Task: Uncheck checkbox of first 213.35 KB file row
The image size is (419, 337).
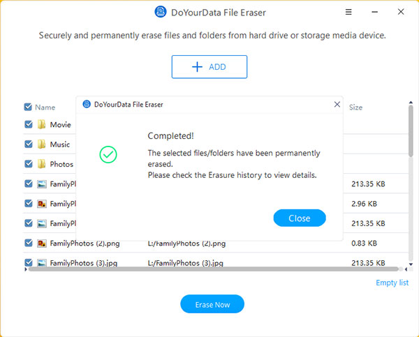Action: [x=29, y=184]
